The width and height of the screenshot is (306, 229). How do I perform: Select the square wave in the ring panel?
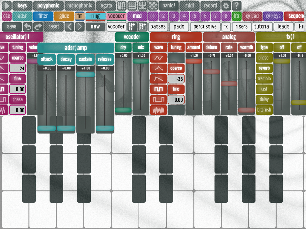[x=158, y=89]
